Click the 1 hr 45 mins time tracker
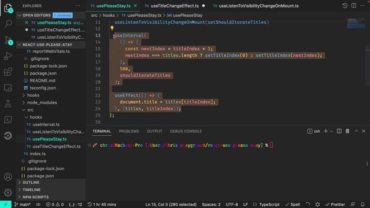Image resolution: width=370 pixels, height=208 pixels. (x=102, y=204)
